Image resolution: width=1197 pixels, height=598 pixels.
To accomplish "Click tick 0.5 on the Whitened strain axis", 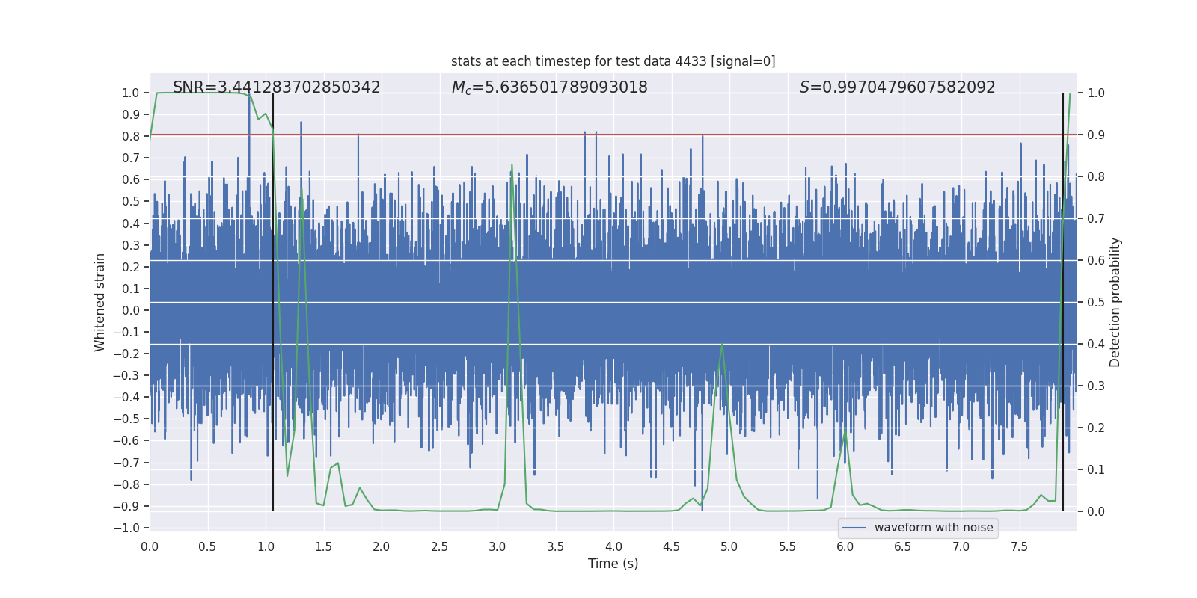I will (x=131, y=201).
